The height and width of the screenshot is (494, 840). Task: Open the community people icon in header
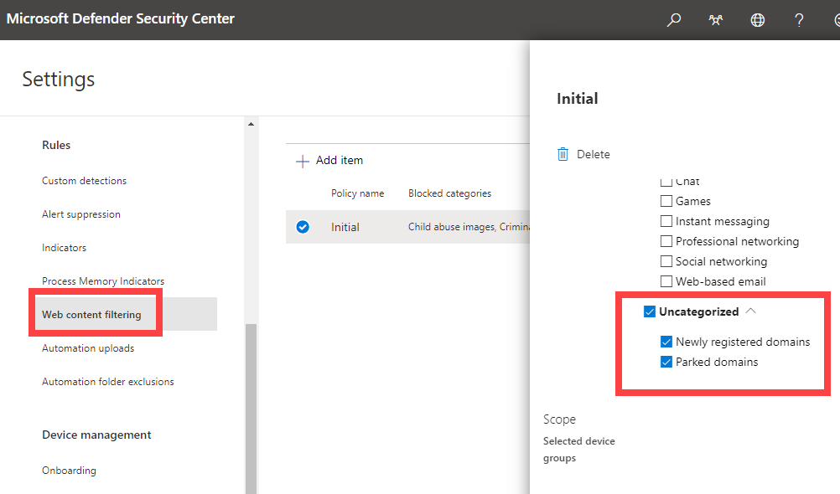[x=716, y=20]
